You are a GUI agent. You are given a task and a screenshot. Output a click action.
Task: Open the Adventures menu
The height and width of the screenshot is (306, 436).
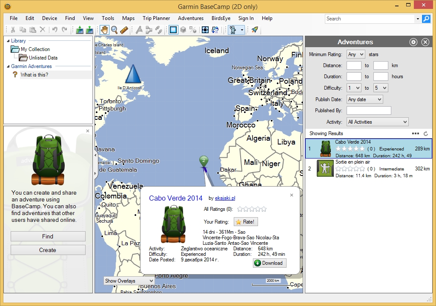click(x=191, y=18)
